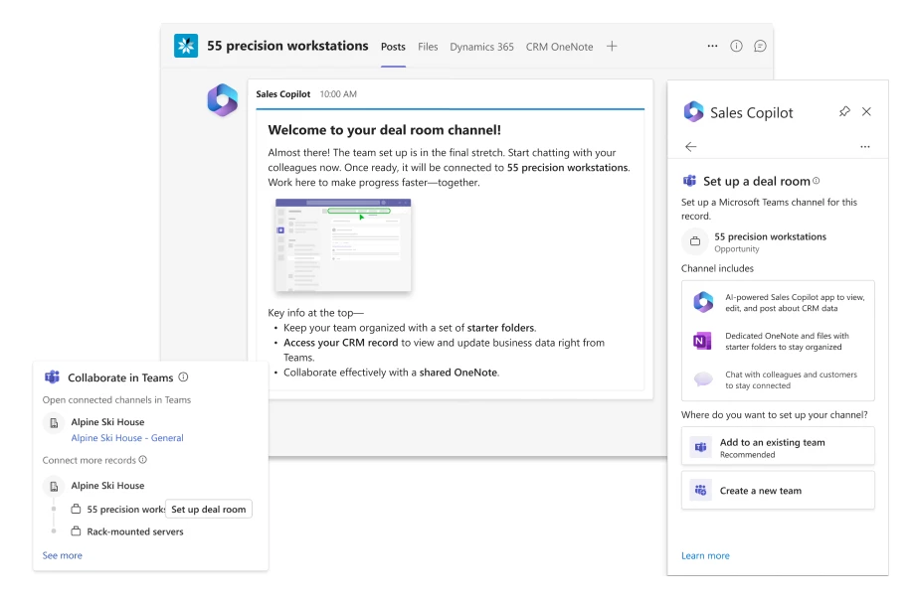Open the More options ellipsis in the channel header
The image size is (915, 602).
712,46
